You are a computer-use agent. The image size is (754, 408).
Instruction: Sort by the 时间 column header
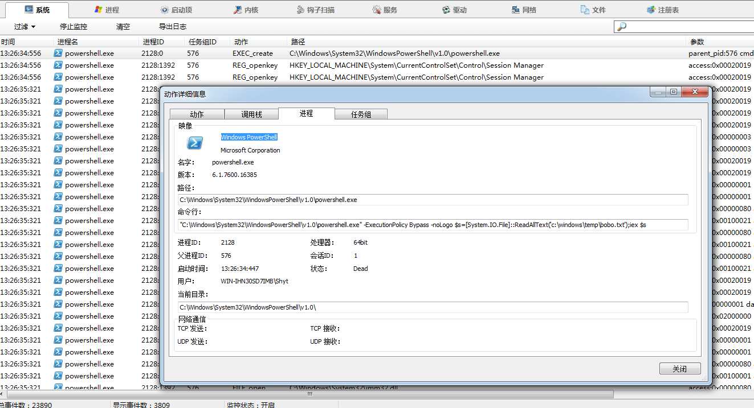pyautogui.click(x=27, y=42)
